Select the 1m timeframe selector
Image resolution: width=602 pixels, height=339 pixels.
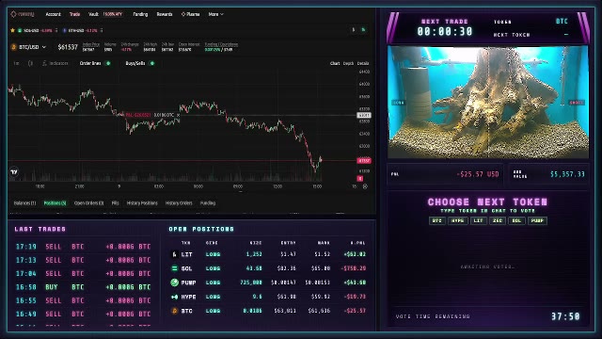point(17,63)
